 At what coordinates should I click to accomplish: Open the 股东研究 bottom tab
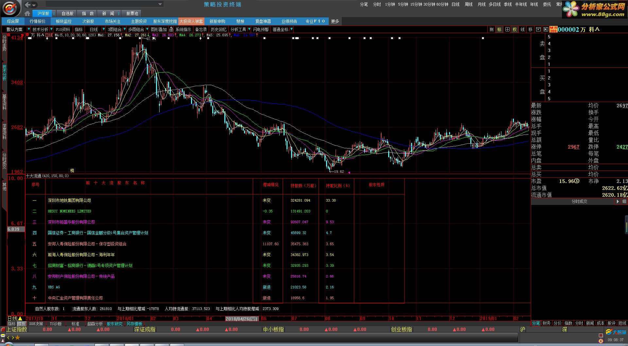pyautogui.click(x=114, y=324)
